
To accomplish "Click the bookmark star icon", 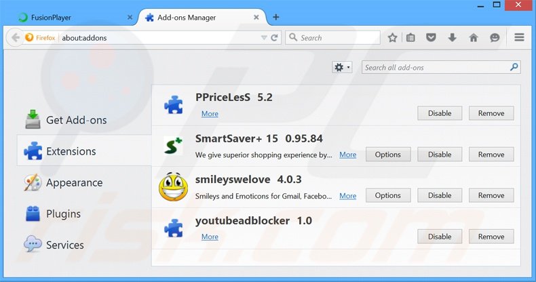I will [x=392, y=38].
